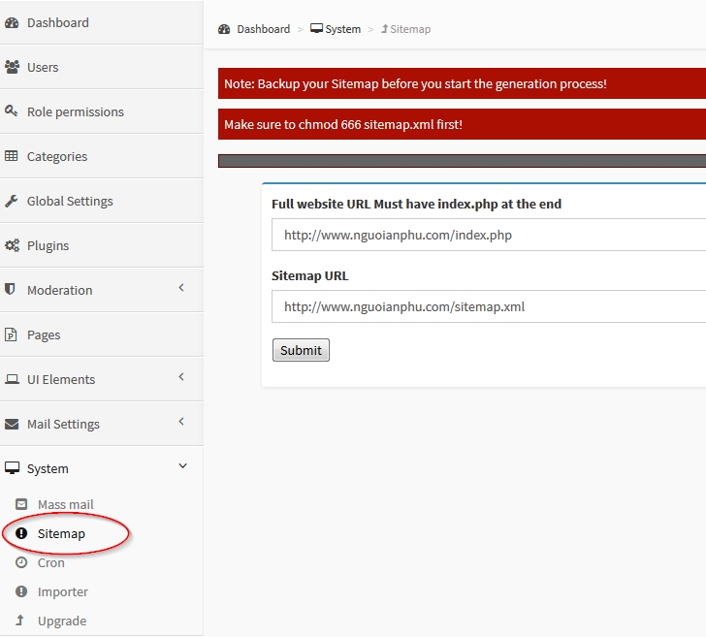This screenshot has height=637, width=706.
Task: Click the breadcrumb Dashboard gauge icon
Action: click(x=224, y=29)
